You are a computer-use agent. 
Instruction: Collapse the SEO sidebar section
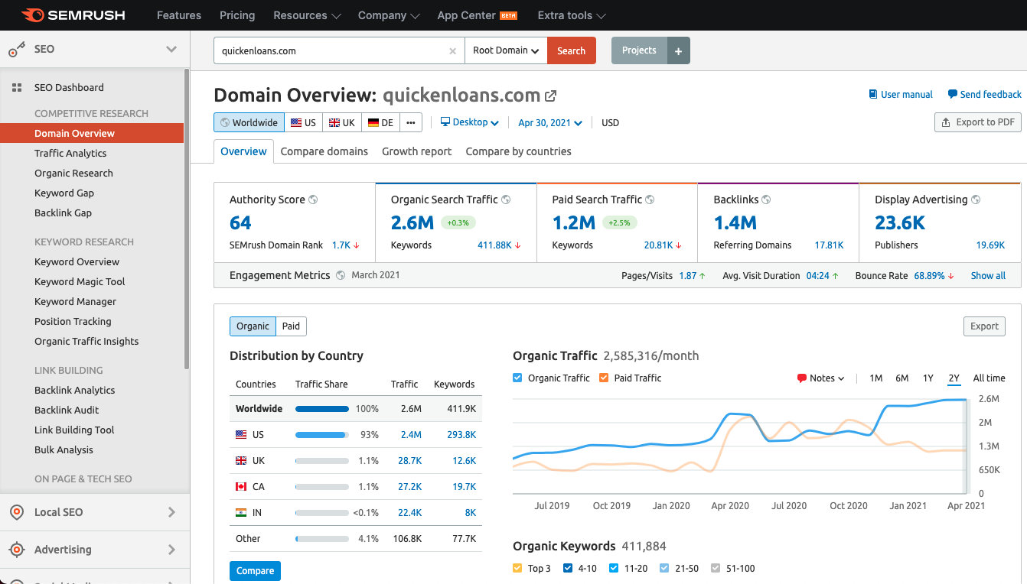click(171, 50)
